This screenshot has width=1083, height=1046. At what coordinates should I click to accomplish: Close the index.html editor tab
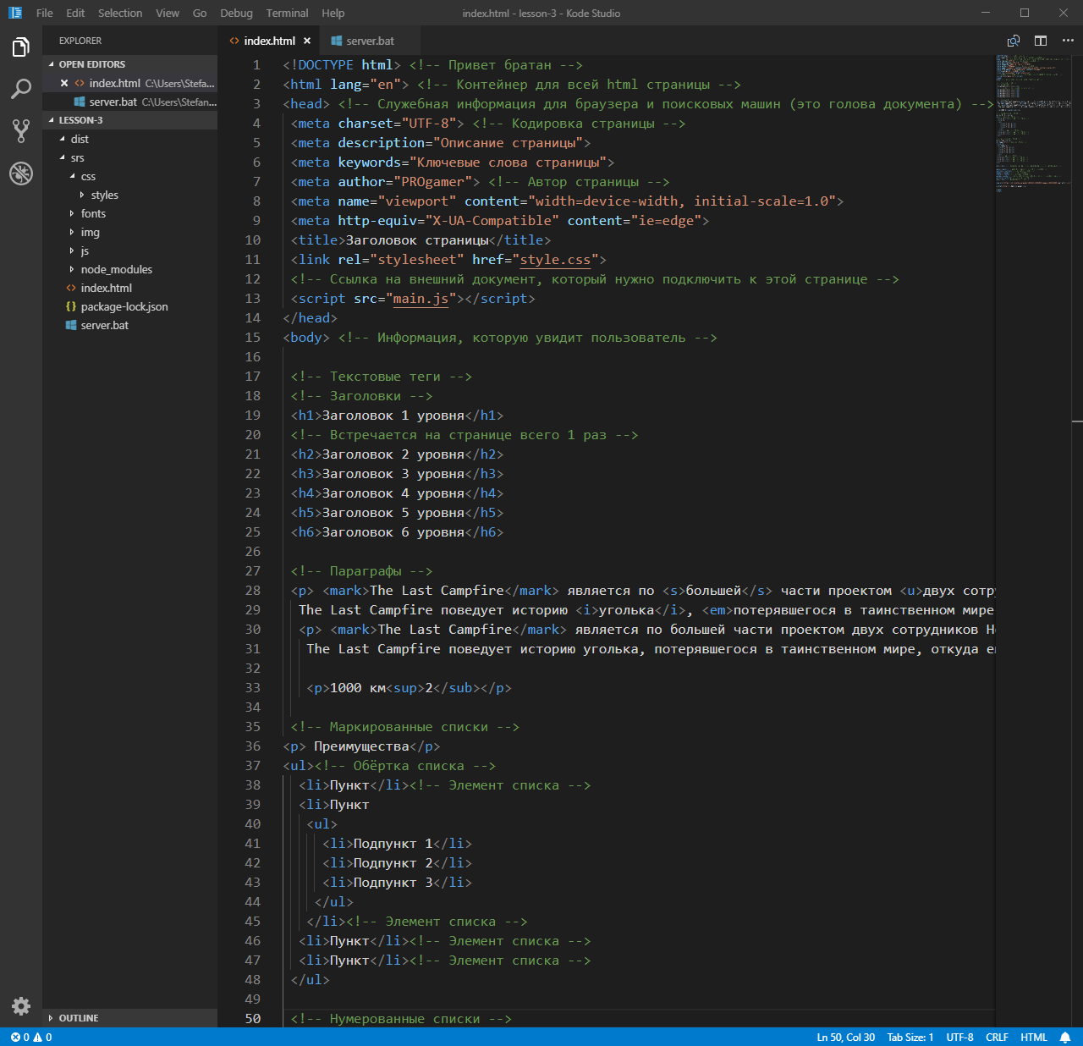[307, 41]
